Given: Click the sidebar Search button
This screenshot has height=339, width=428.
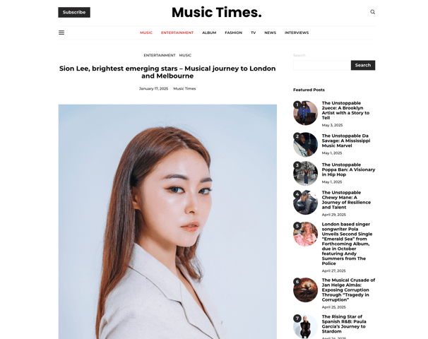Looking at the screenshot, I should tap(363, 65).
